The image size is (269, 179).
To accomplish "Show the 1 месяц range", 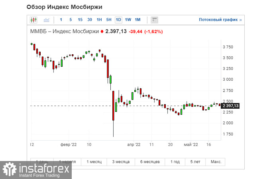I will pyautogui.click(x=94, y=162).
